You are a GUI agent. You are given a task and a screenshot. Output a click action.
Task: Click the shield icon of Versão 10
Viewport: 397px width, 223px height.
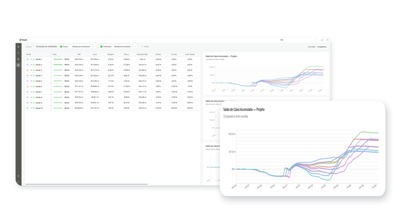[34, 108]
